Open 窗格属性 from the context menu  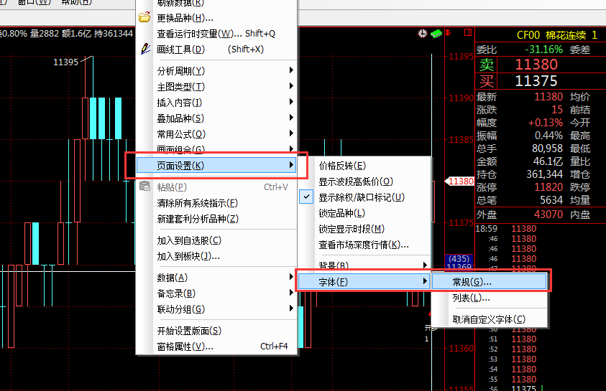pos(185,347)
